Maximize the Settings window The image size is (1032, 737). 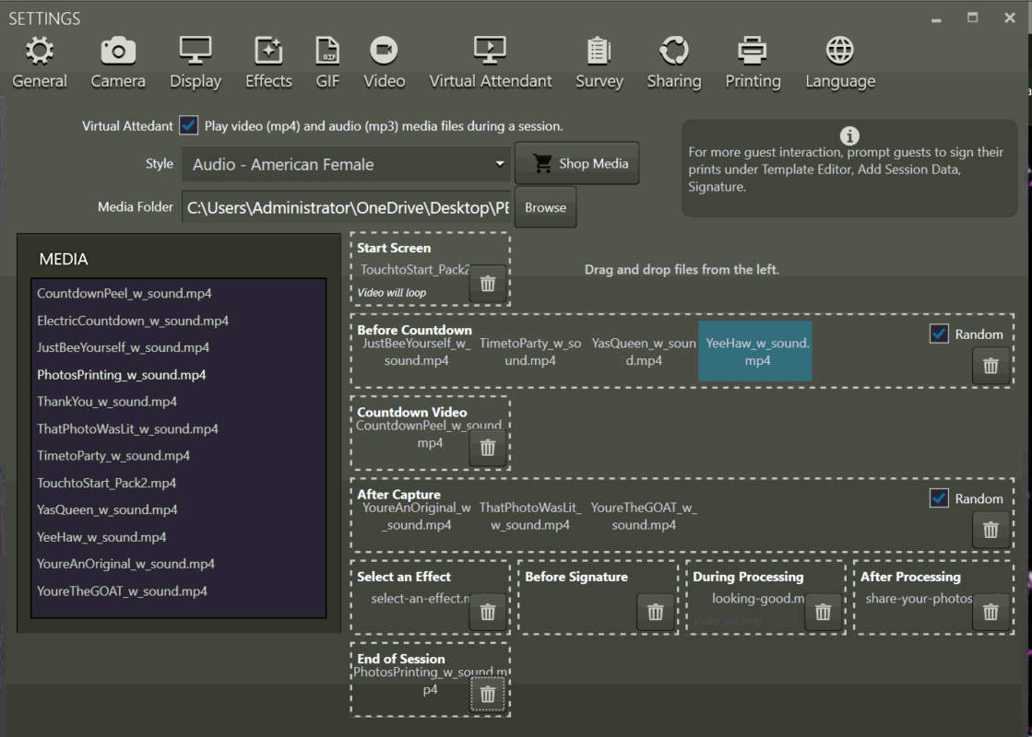coord(972,18)
